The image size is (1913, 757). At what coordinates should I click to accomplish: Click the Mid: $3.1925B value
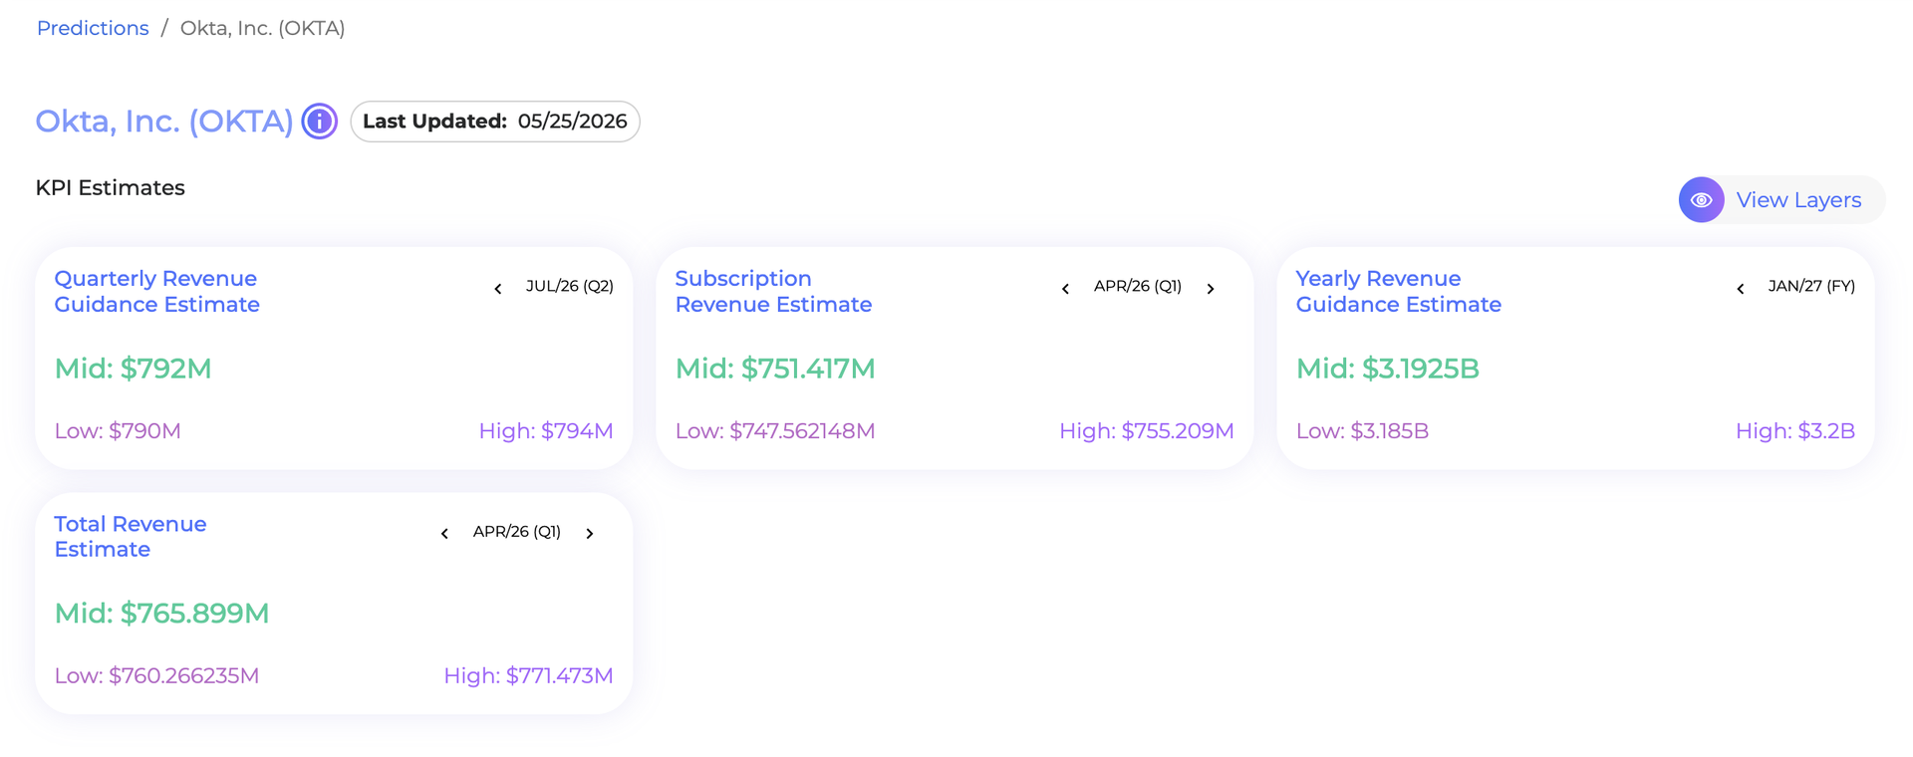click(x=1388, y=369)
